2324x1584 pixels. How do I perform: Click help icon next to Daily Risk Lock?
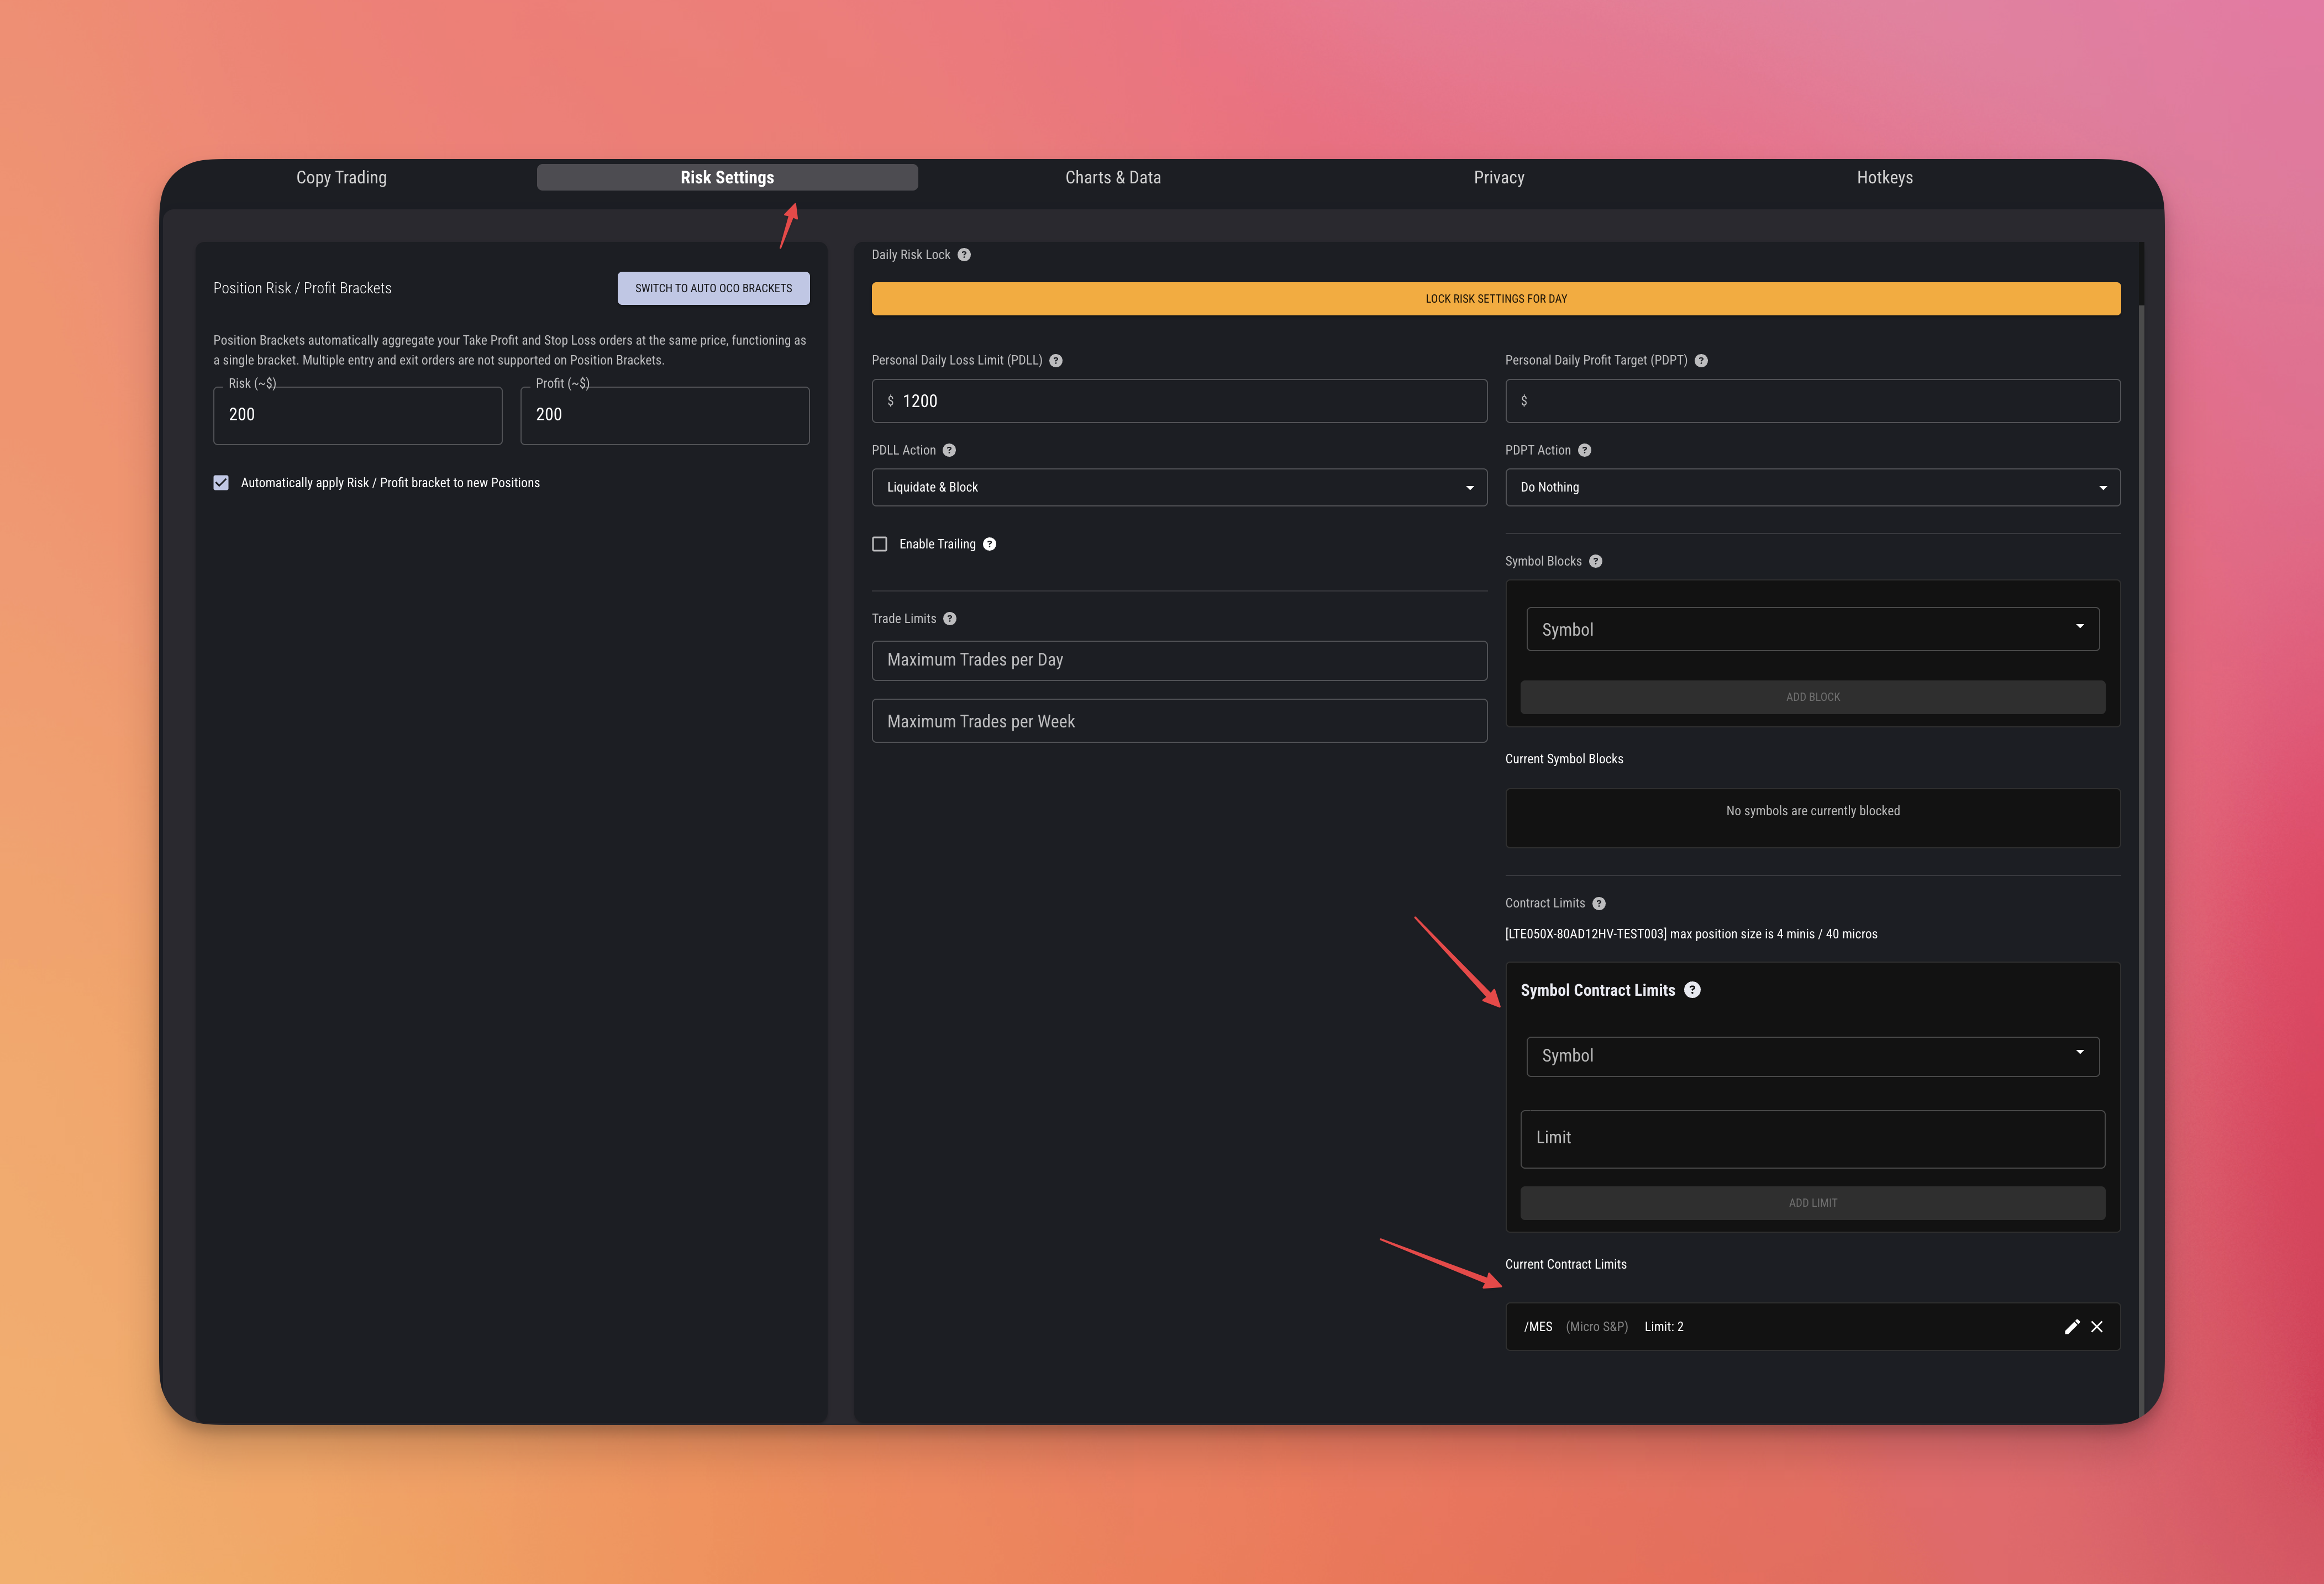coord(964,255)
